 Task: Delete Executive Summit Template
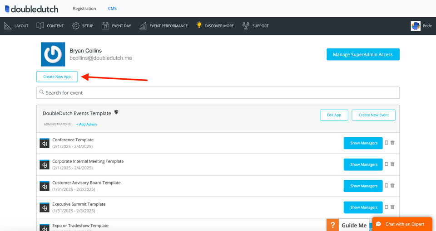392,207
